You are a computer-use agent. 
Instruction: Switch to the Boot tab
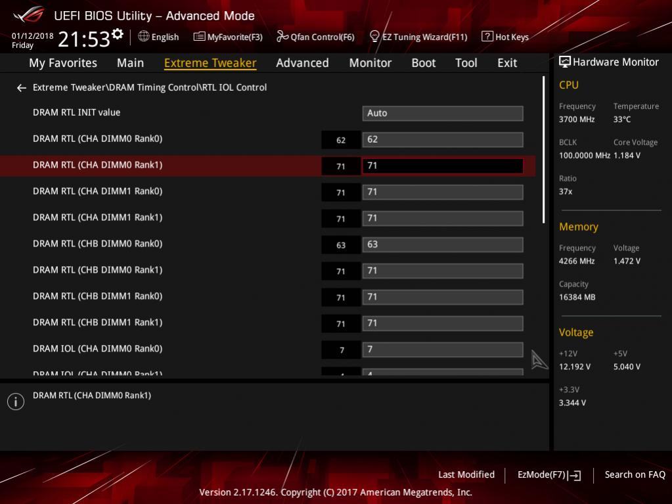[424, 63]
